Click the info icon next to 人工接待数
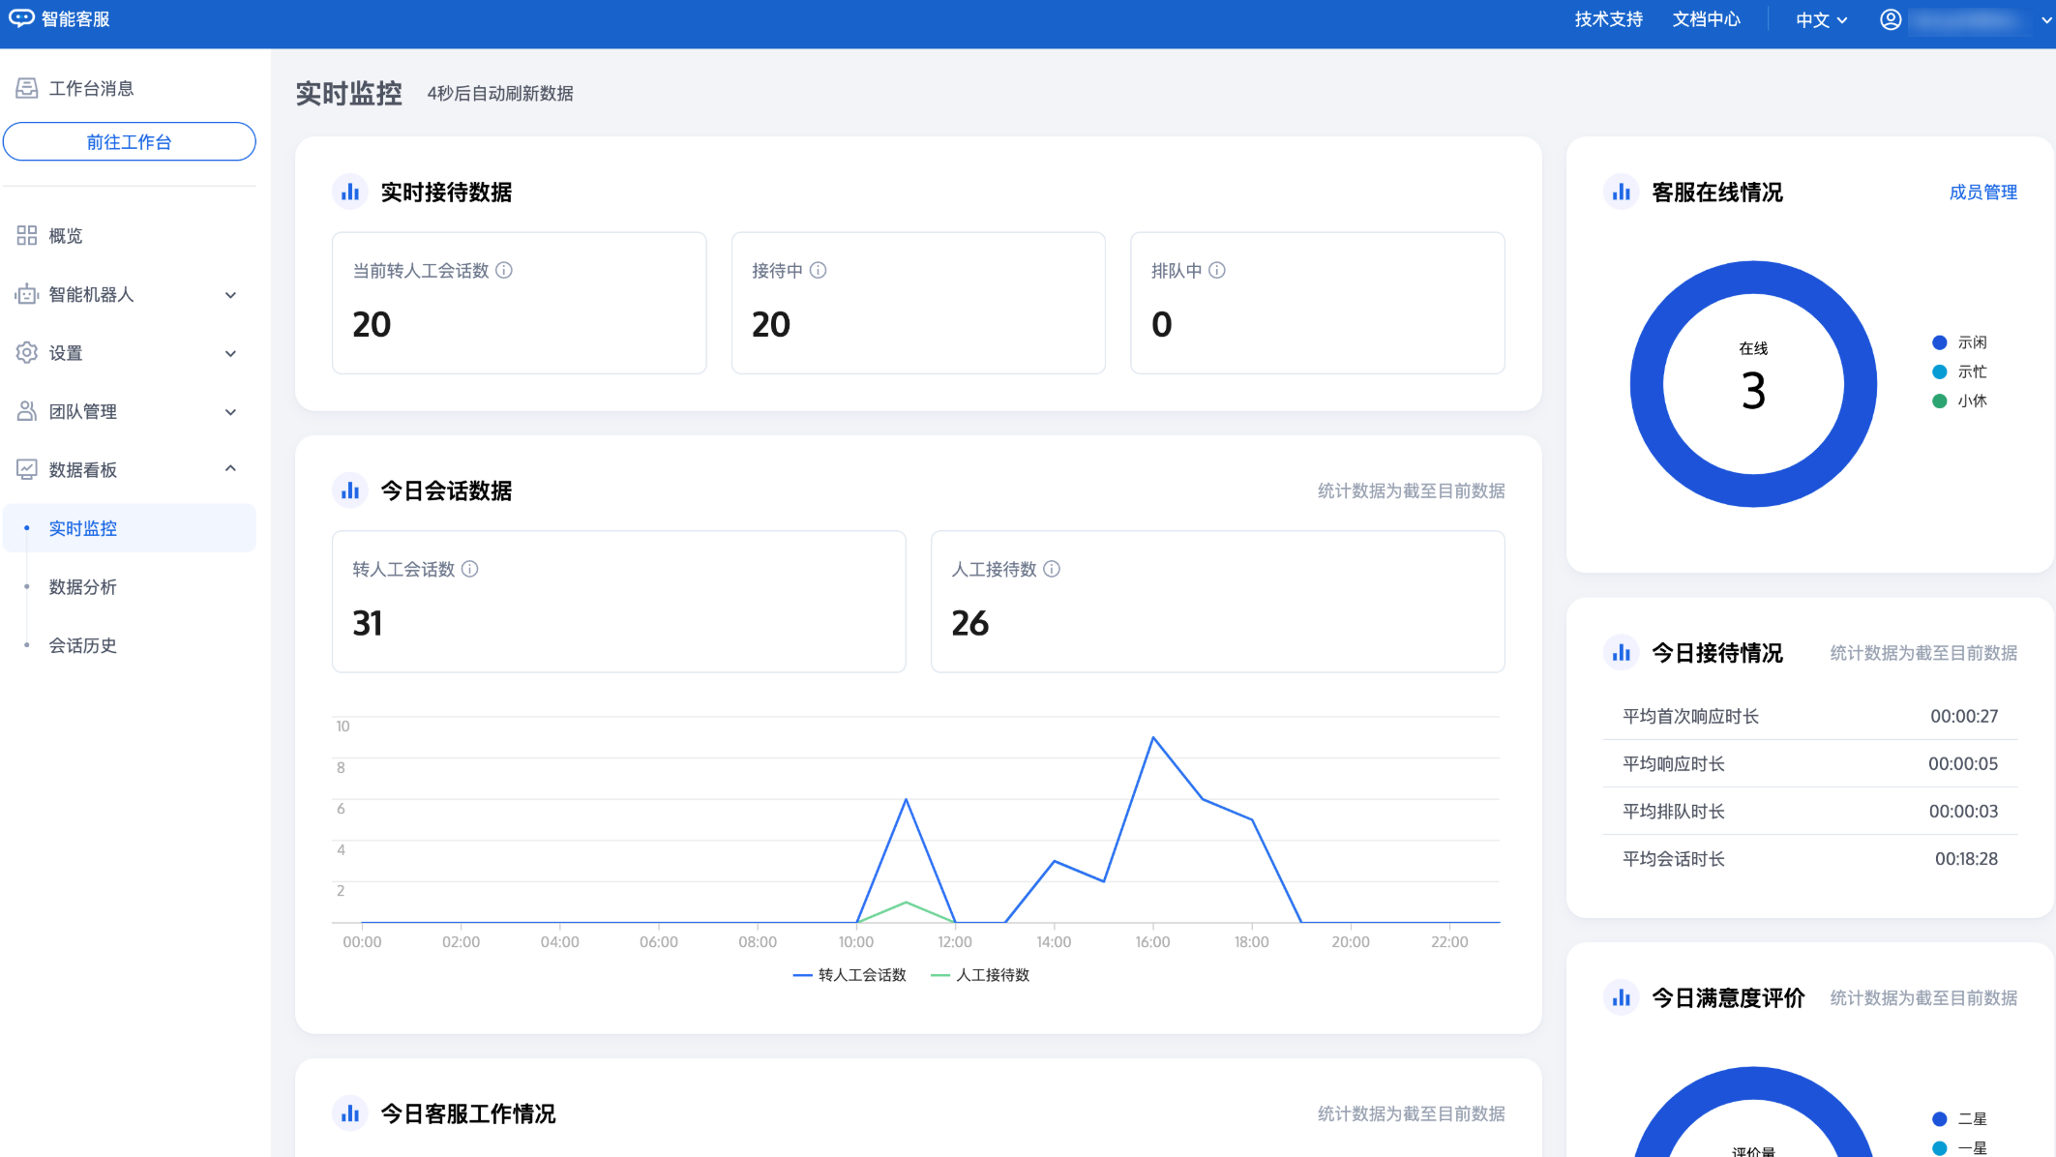The width and height of the screenshot is (2056, 1157). (x=1052, y=570)
